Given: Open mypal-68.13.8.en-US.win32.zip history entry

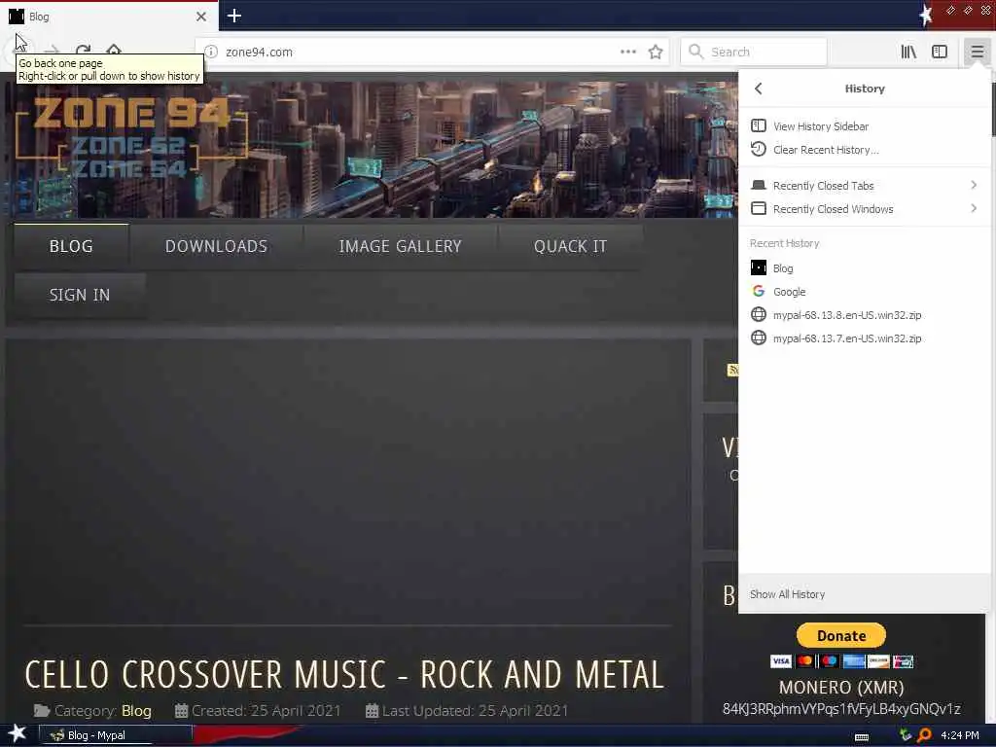Looking at the screenshot, I should (x=864, y=315).
